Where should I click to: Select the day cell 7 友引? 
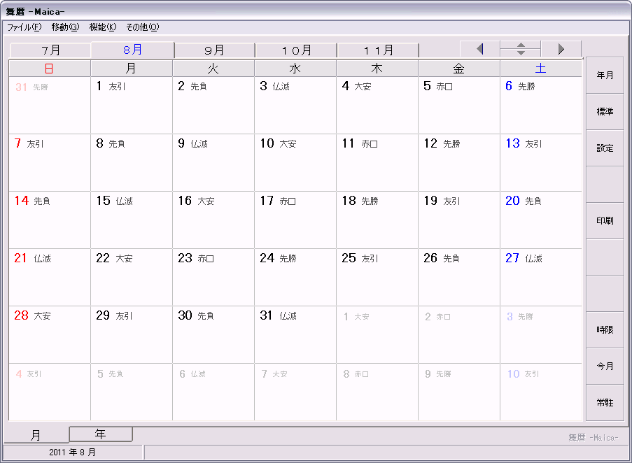[x=50, y=163]
